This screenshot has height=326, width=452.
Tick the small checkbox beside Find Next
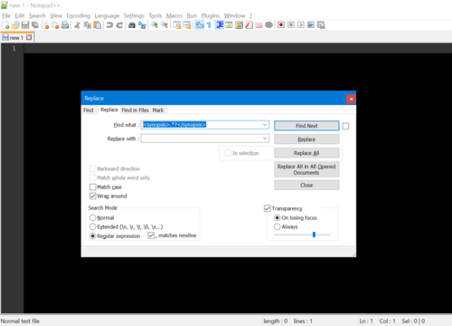pos(346,126)
